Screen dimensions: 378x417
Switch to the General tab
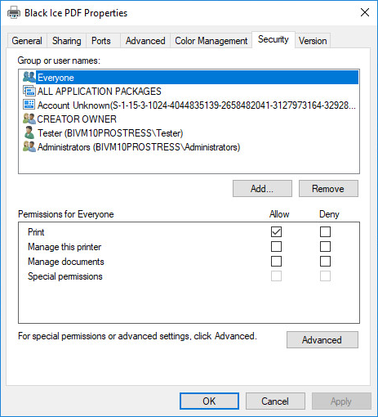[x=27, y=41]
